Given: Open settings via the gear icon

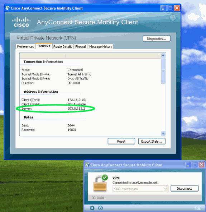Looking at the screenshot, I should (92, 208).
